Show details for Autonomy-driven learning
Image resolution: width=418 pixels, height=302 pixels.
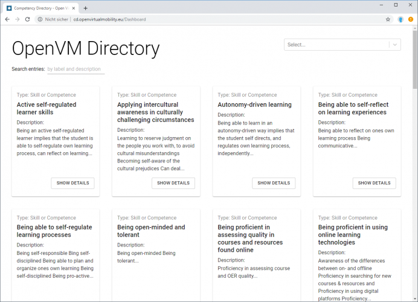pos(274,183)
